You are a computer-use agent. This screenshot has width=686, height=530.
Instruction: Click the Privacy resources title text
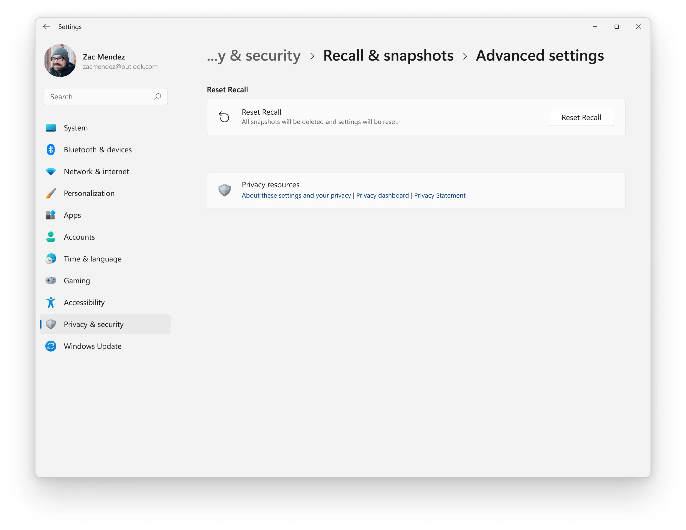[270, 185]
